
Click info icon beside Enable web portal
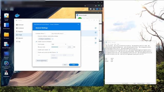pos(57,52)
